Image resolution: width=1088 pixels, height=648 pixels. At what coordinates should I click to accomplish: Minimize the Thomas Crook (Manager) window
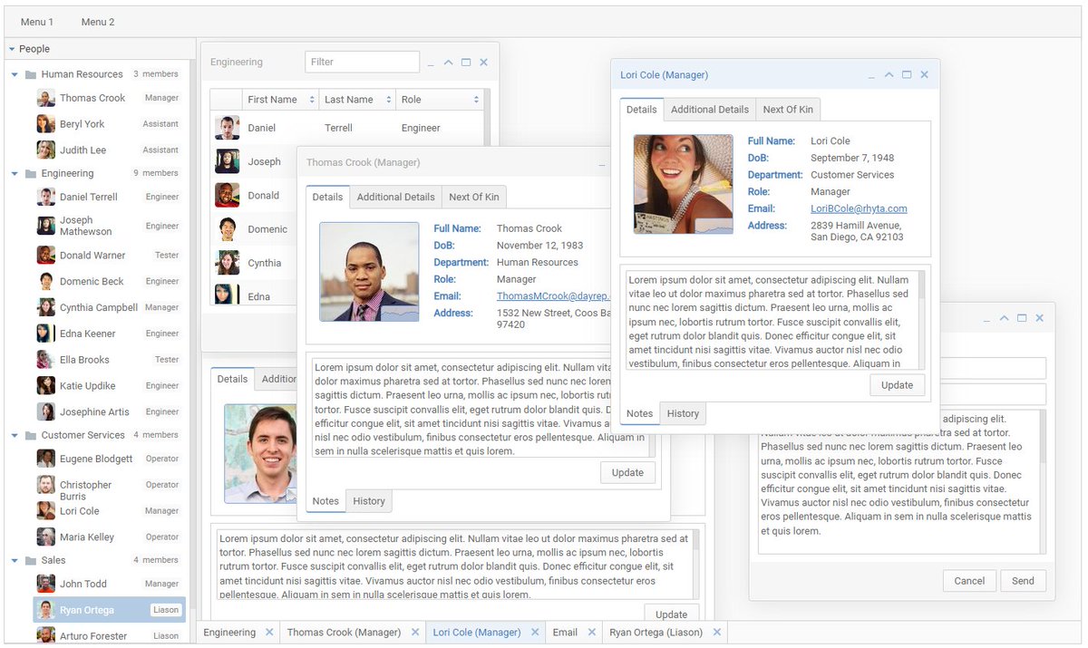(601, 164)
